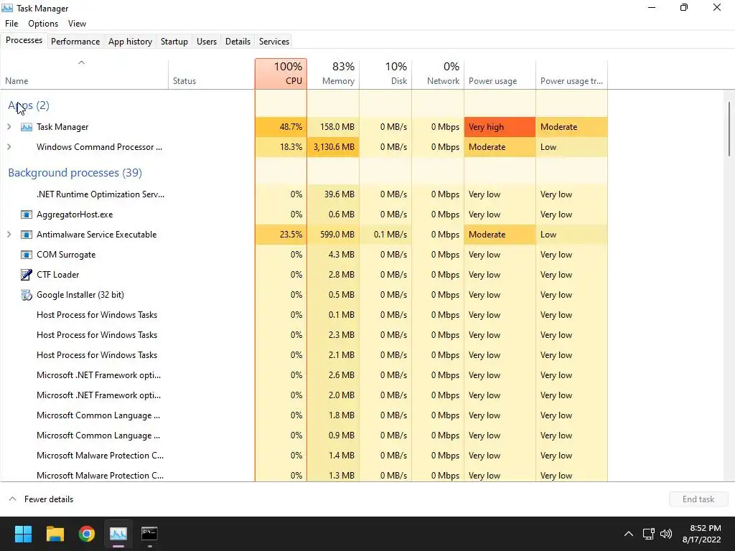Screen dimensions: 735x551
Task: Switch to the Details tab
Action: pos(238,41)
